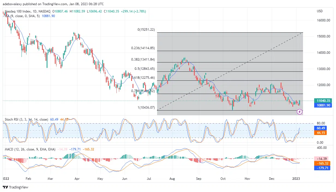336x192 pixels.
Task: Click the pink -14.39 histogram axis tag
Action: (x=322, y=159)
